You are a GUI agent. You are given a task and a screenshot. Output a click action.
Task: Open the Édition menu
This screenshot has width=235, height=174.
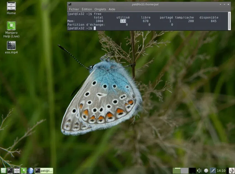click(87, 9)
